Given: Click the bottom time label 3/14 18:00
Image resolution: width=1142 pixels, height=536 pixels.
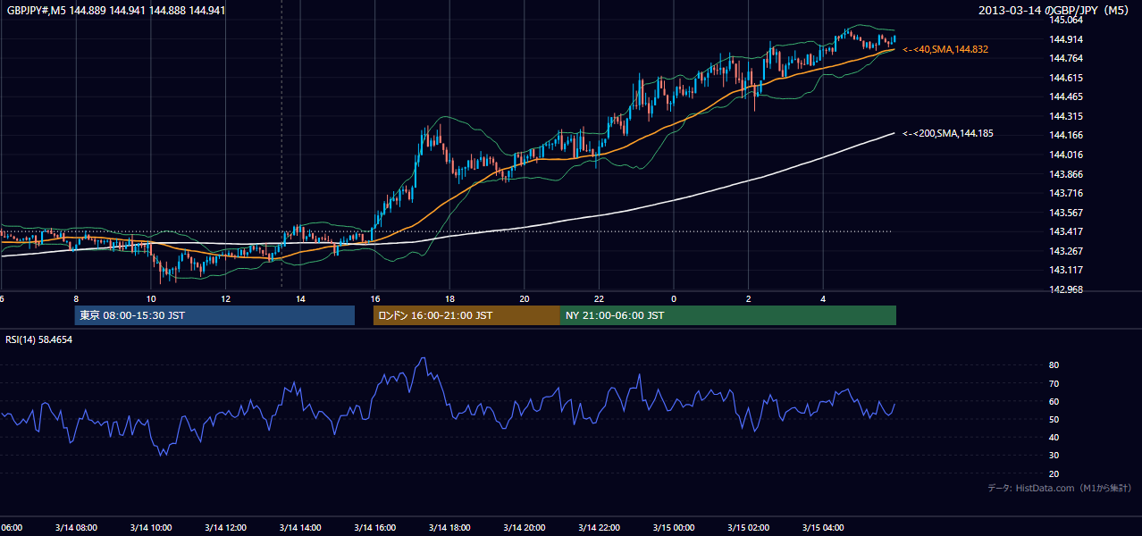Looking at the screenshot, I should point(449,527).
